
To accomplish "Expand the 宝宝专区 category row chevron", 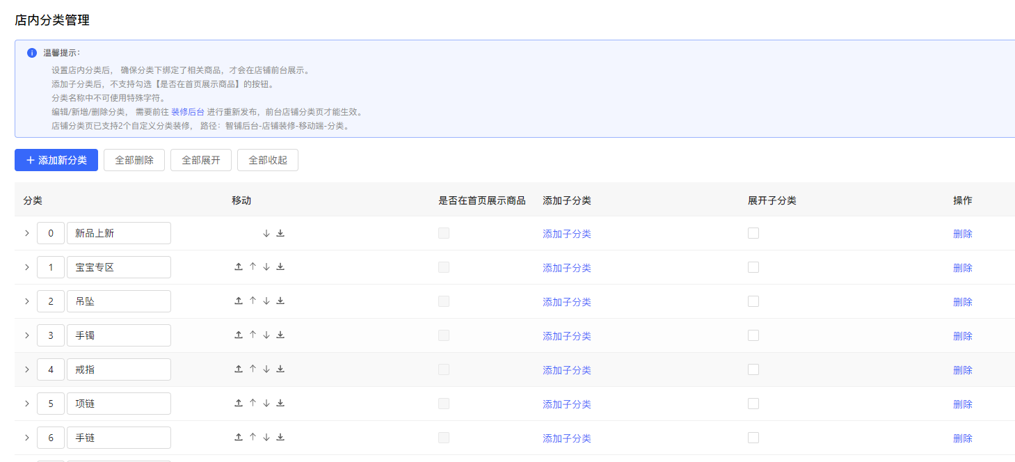I will 27,267.
